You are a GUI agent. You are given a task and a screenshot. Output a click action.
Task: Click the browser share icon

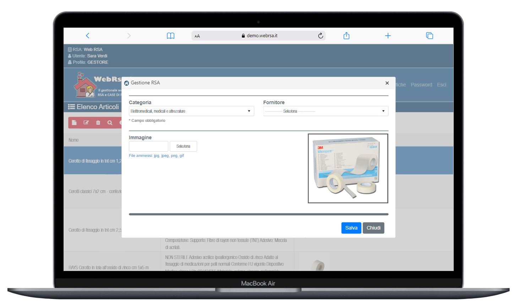[x=347, y=36]
